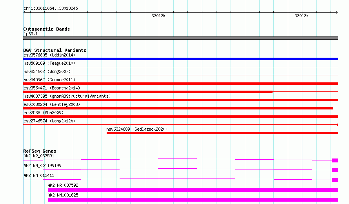Click the esv7538 (Ahn2009) label
This screenshot has width=349, height=204.
click(44, 113)
